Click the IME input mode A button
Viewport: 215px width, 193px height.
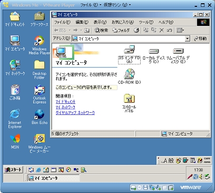pos(164,161)
